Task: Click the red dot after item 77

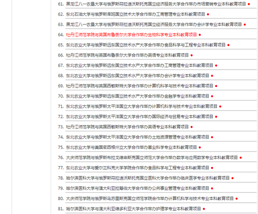Action: (x=212, y=168)
